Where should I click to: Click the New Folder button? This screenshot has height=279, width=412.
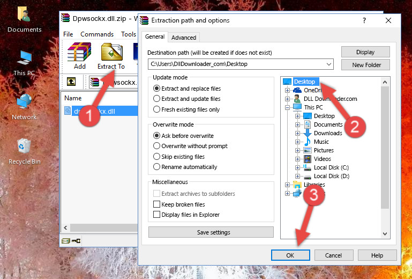click(366, 65)
